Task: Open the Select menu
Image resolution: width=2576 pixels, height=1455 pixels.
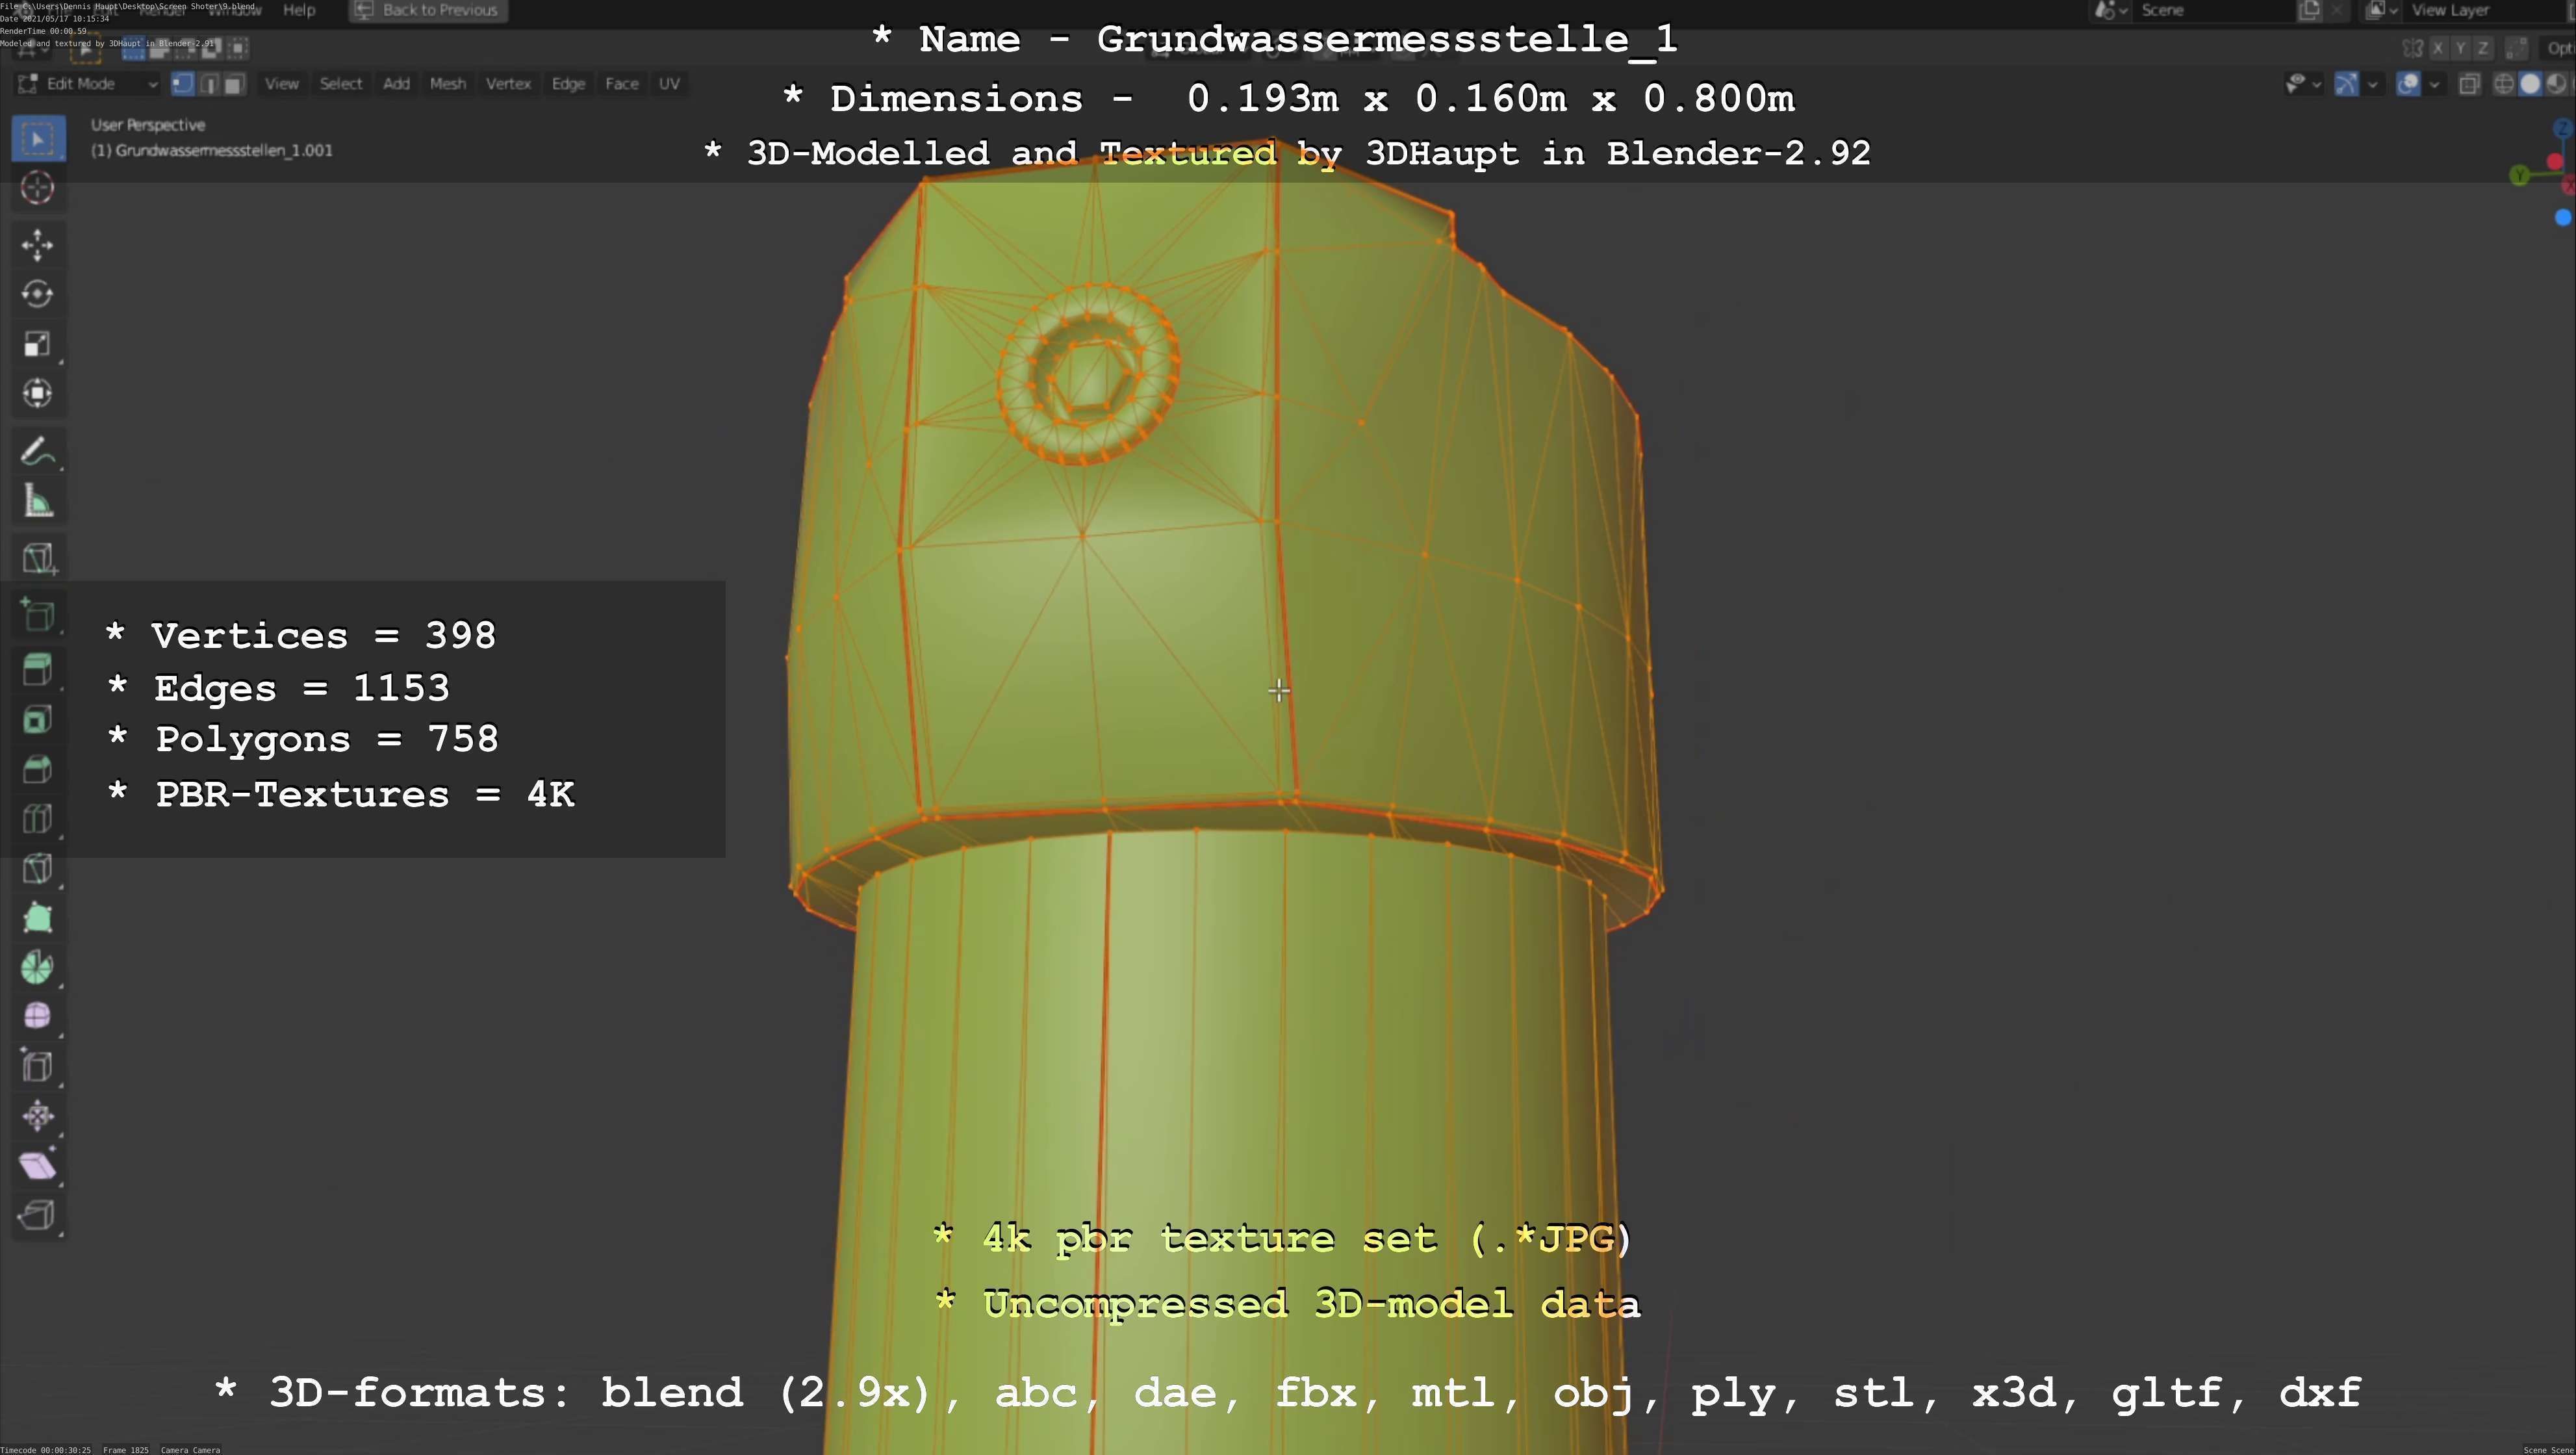Action: pos(341,84)
